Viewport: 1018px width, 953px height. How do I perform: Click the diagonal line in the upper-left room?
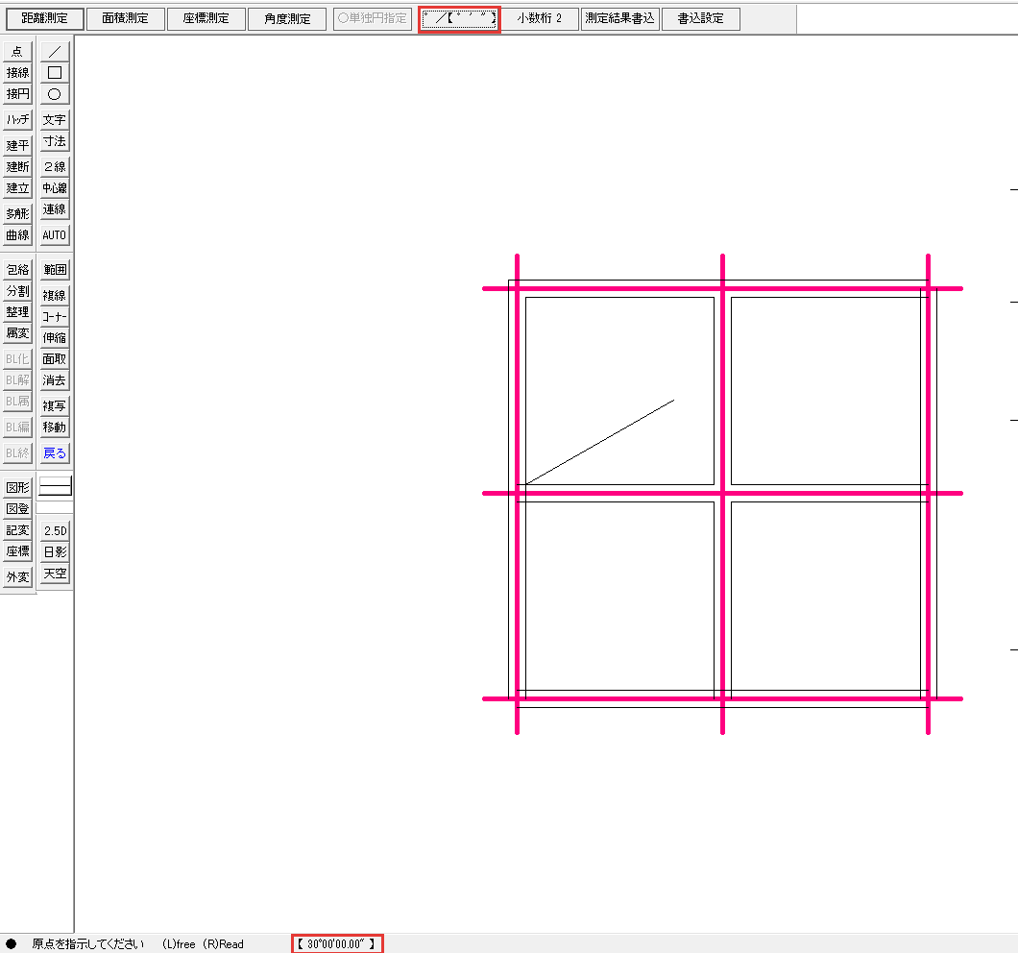(600, 442)
